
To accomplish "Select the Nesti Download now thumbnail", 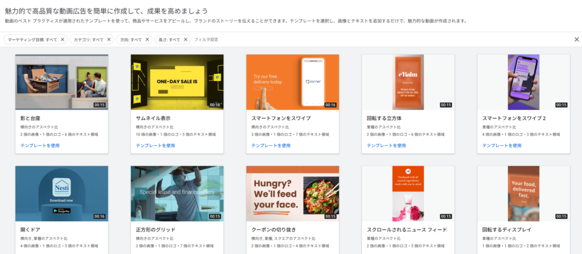I will pyautogui.click(x=61, y=193).
